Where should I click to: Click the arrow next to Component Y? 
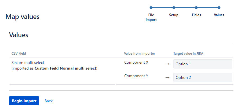pos(167,77)
